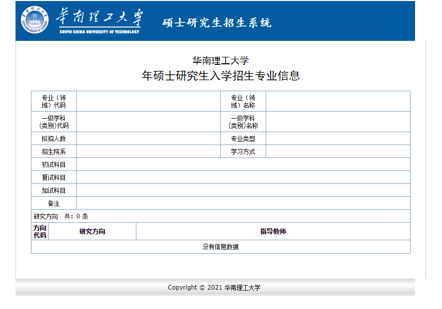Click the 没有信息数据 empty message
442x309 pixels.
(220, 247)
